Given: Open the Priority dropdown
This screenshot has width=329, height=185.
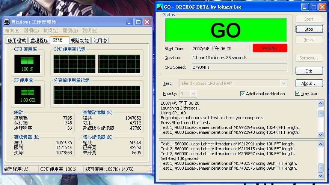Looking at the screenshot, I should point(194,93).
